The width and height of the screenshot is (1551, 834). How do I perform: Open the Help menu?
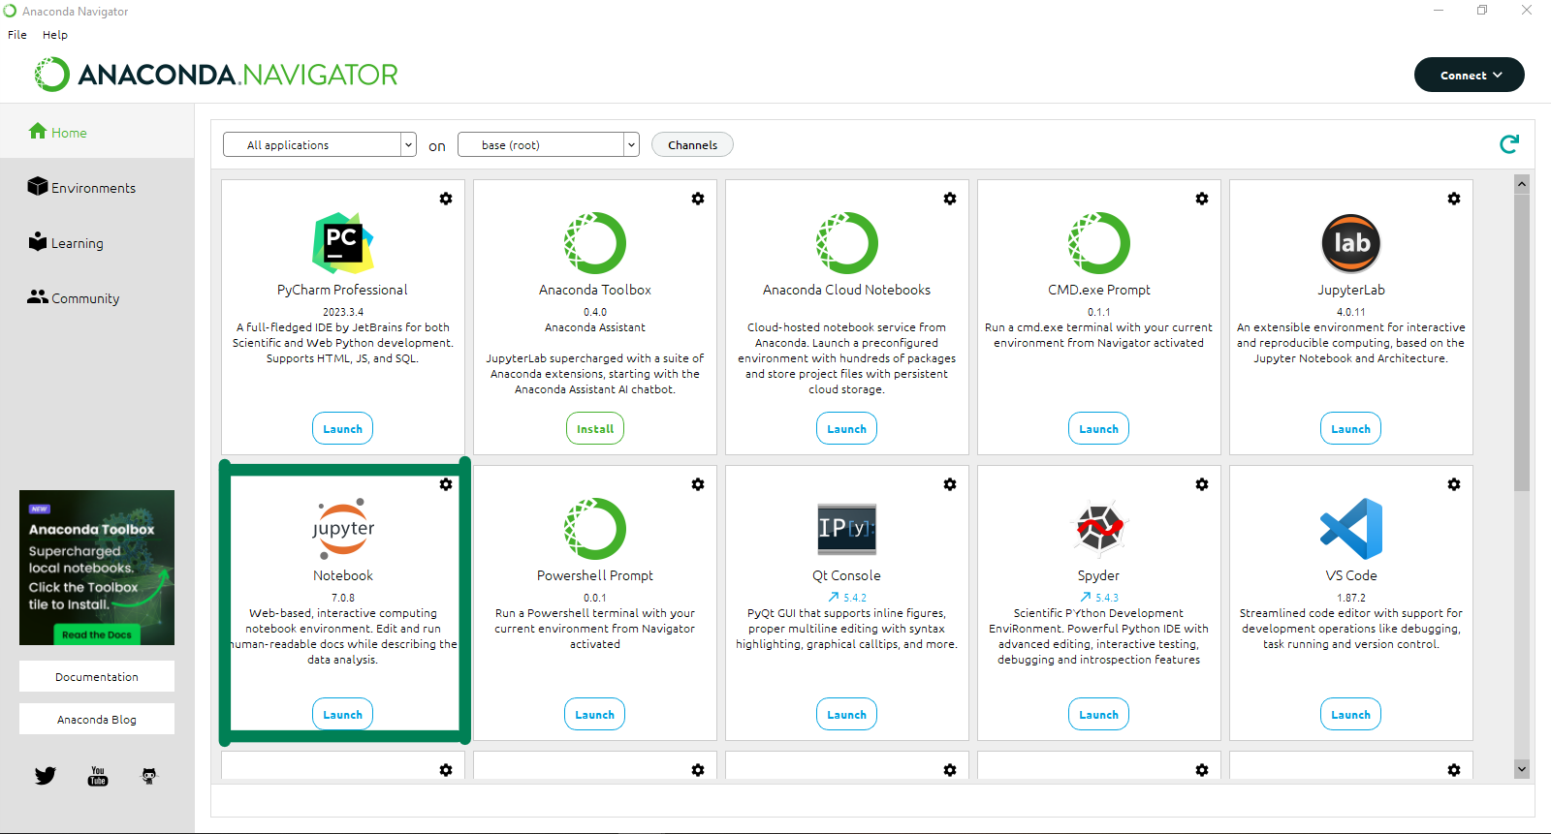[x=55, y=35]
